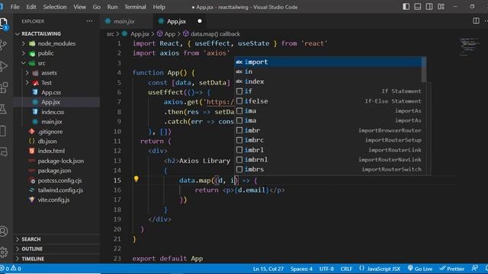Screen dimensions: 488x274
Task: Expand the SEARCH section
Action: (x=30, y=239)
